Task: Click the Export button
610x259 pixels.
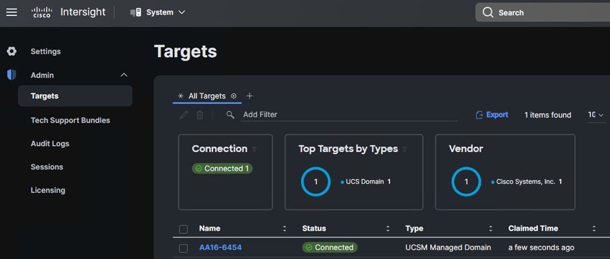Action: click(x=492, y=115)
